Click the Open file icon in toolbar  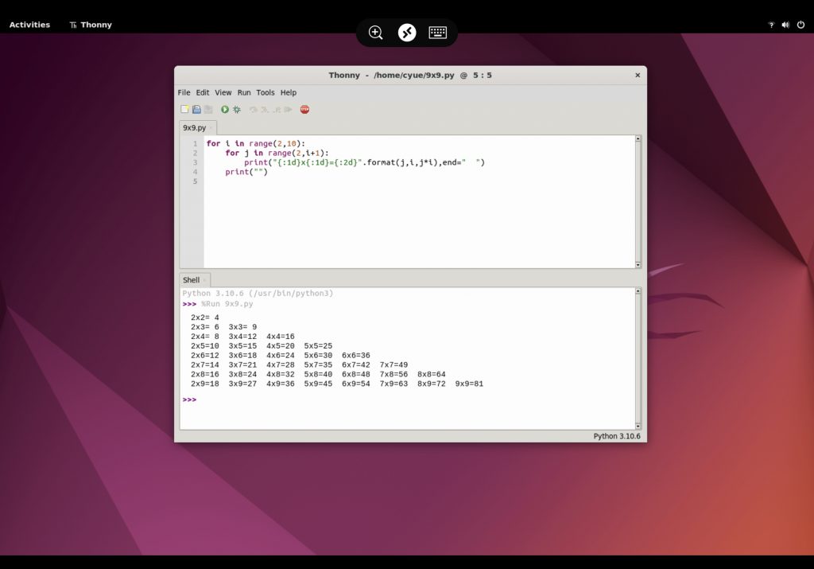pos(196,109)
